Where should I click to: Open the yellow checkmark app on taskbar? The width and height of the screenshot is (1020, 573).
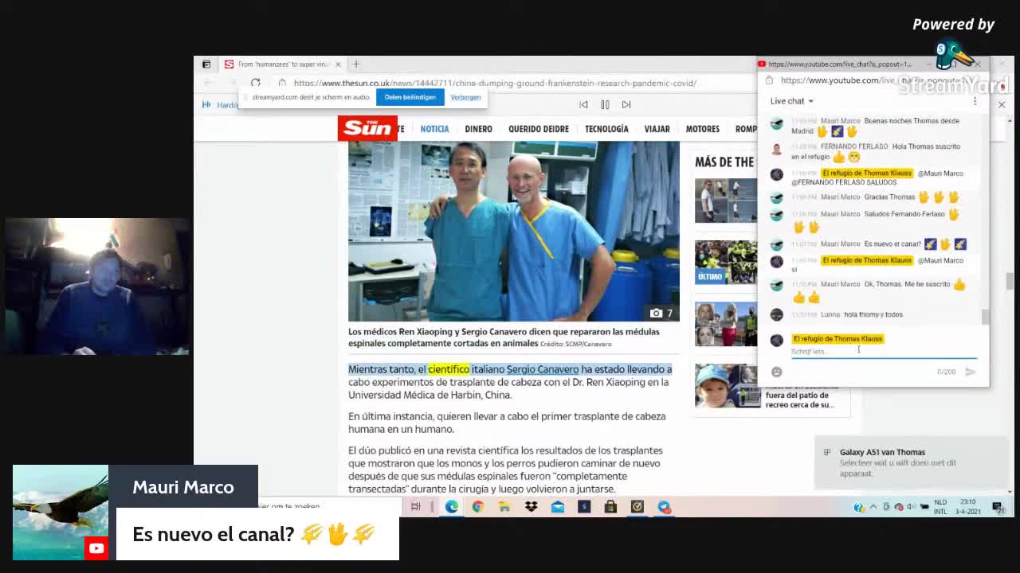pyautogui.click(x=637, y=507)
